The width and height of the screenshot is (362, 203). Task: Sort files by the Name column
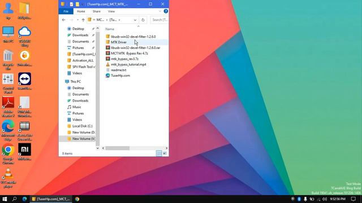click(x=110, y=29)
